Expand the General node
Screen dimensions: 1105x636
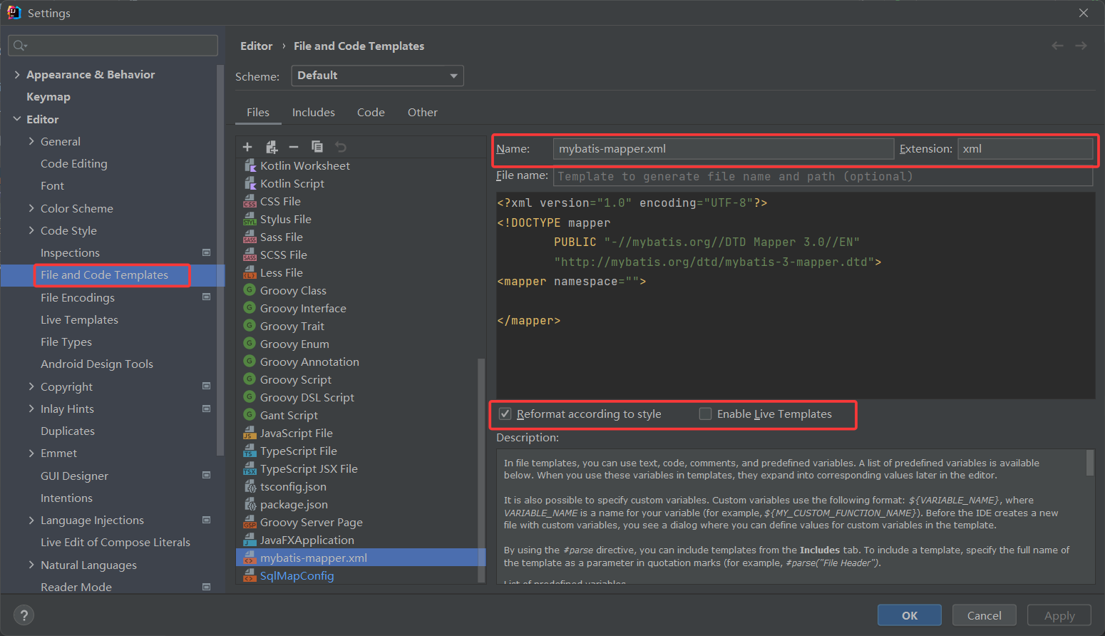tap(31, 141)
